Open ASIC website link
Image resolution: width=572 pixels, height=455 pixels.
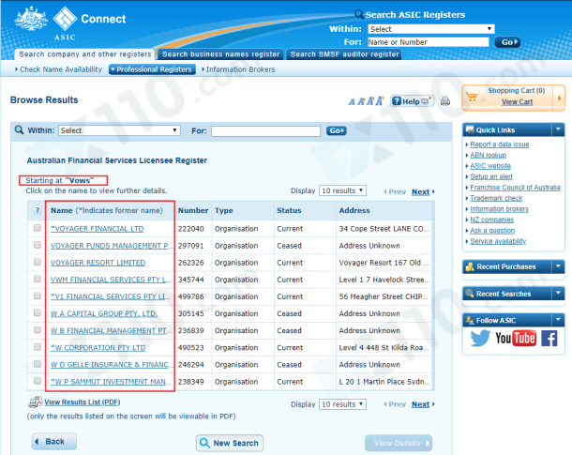point(490,166)
